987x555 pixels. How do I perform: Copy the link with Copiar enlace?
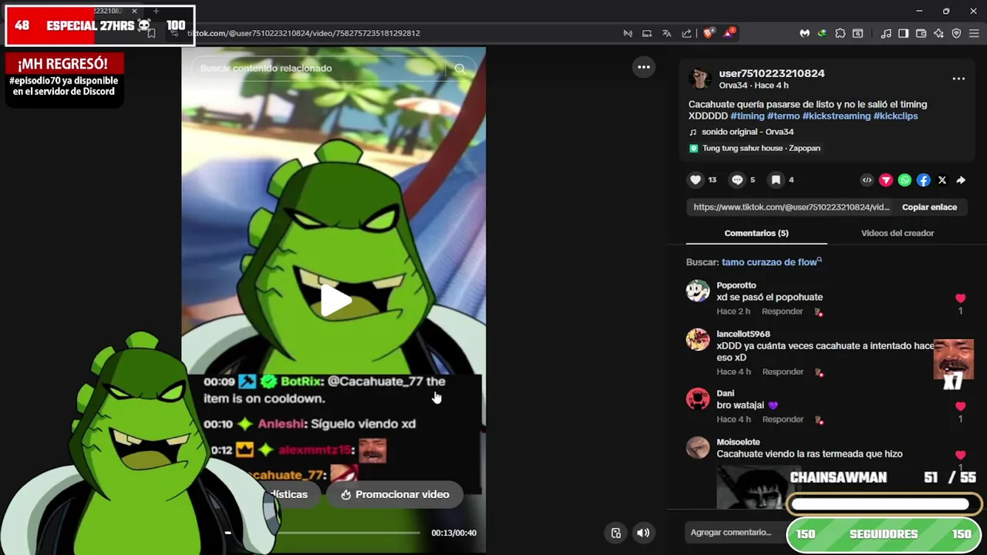[x=929, y=207]
